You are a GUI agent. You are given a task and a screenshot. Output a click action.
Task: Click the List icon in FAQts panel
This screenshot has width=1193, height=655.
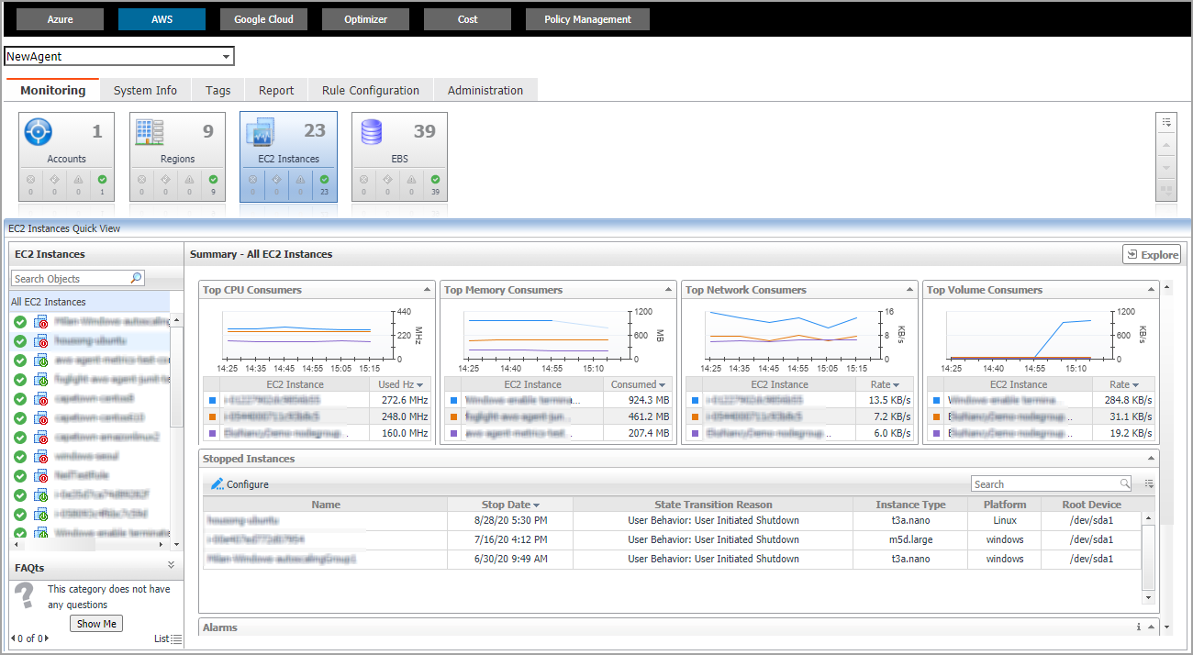click(177, 639)
